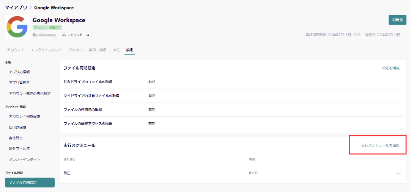Click the 最終同期時刻 timestamp text
The image size is (411, 192).
tap(333, 35)
